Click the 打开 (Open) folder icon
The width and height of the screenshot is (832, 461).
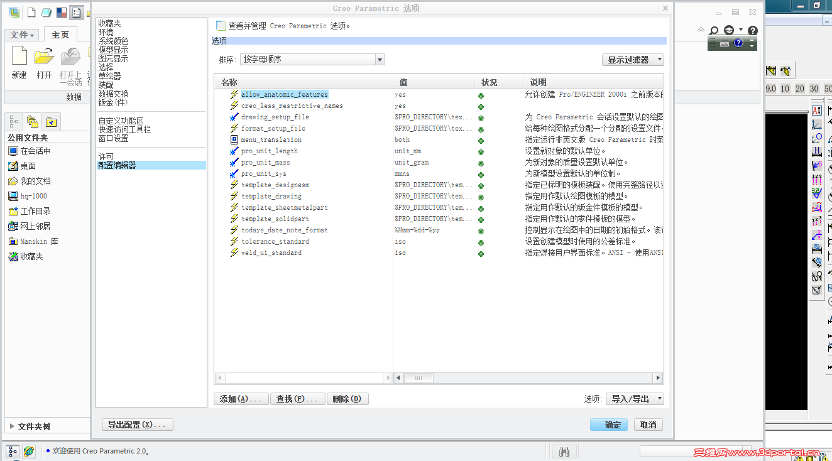pos(44,56)
